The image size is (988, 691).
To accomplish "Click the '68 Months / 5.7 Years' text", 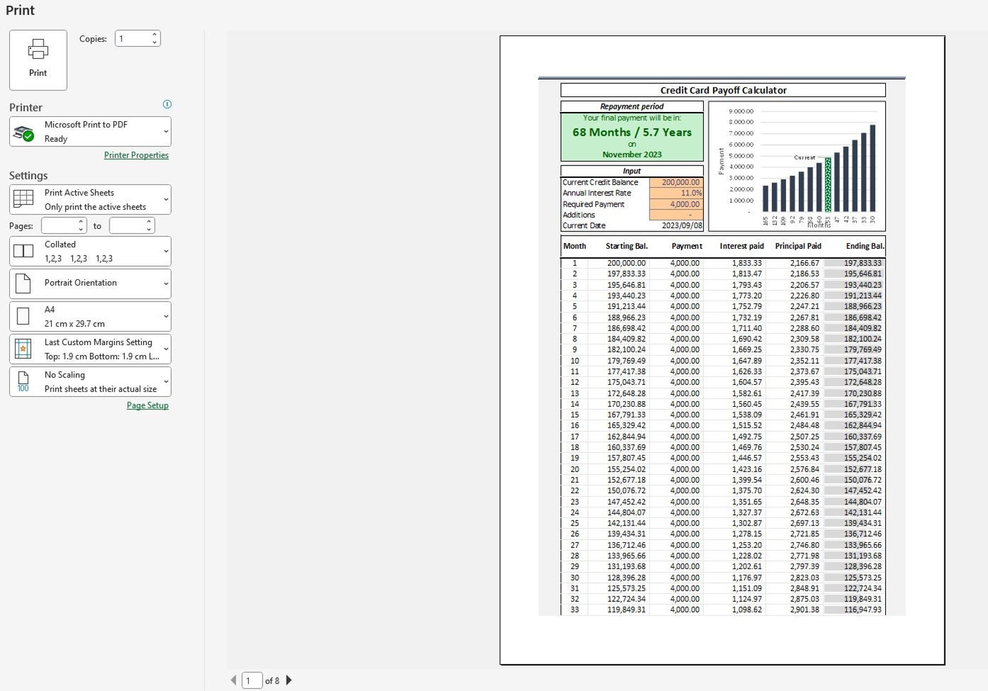I will pyautogui.click(x=631, y=132).
